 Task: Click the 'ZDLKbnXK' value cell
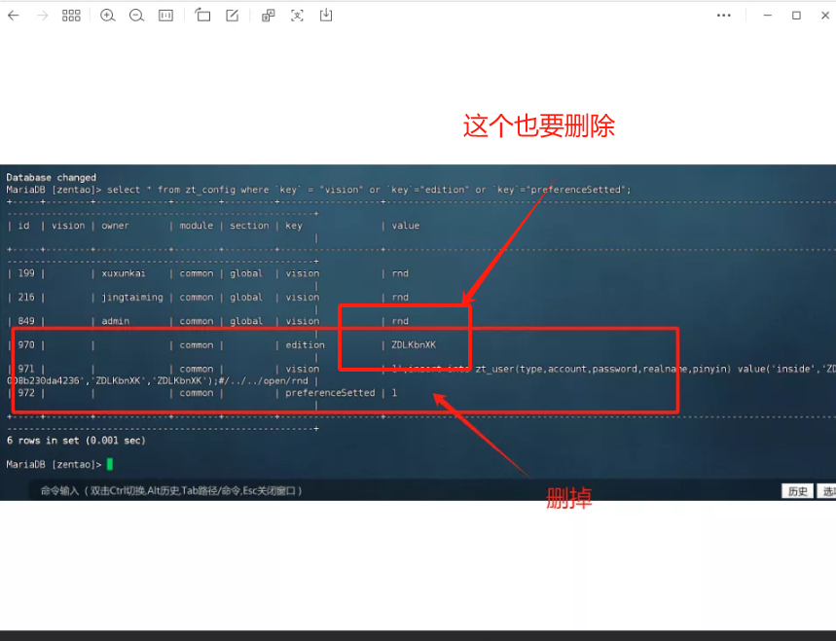pos(414,344)
